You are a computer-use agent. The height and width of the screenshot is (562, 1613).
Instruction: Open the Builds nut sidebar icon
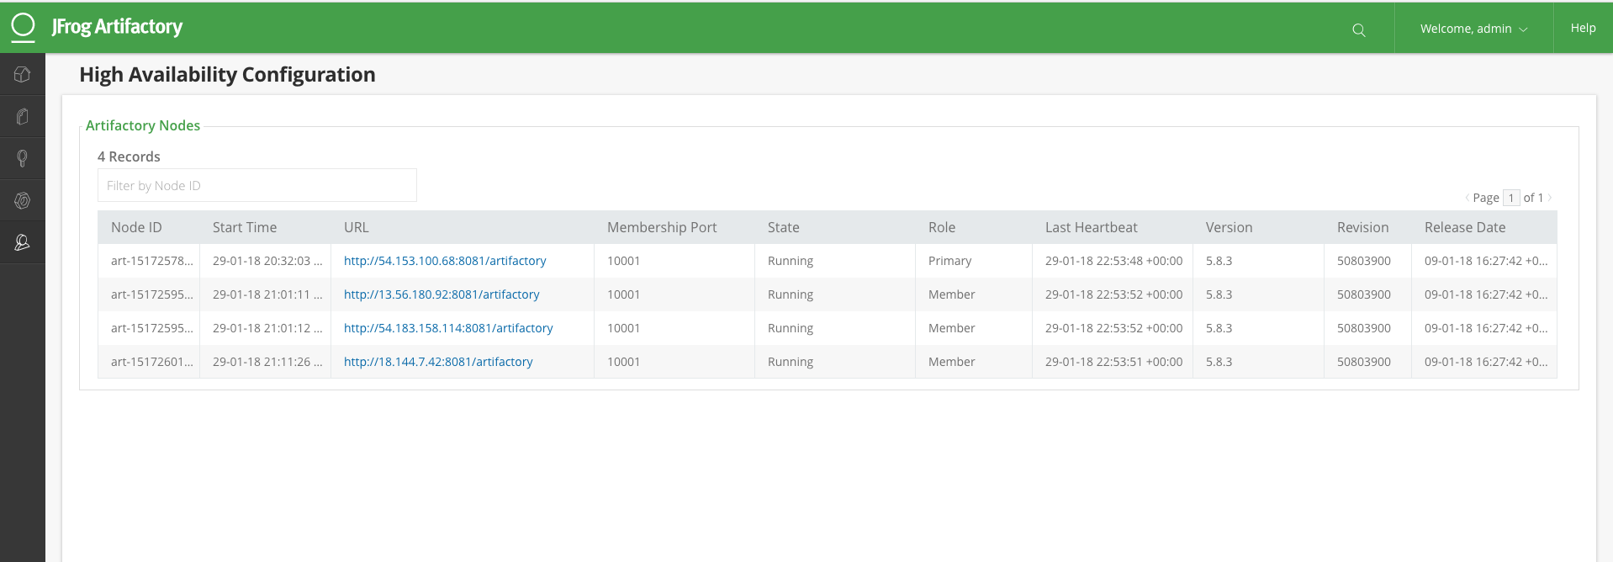[23, 200]
